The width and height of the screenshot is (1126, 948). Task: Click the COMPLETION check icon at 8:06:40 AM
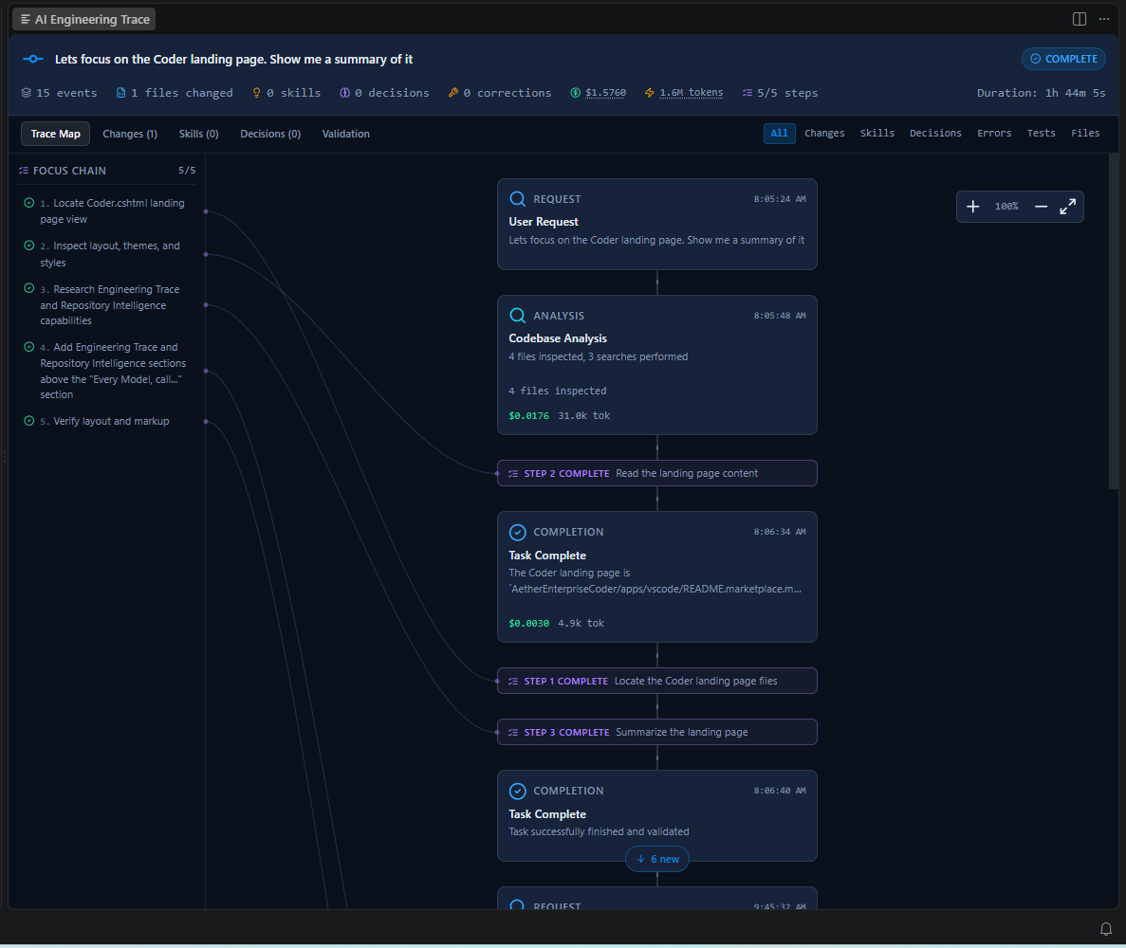[517, 791]
